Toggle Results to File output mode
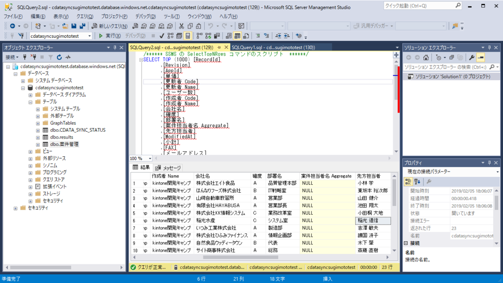The image size is (503, 283). click(x=246, y=36)
